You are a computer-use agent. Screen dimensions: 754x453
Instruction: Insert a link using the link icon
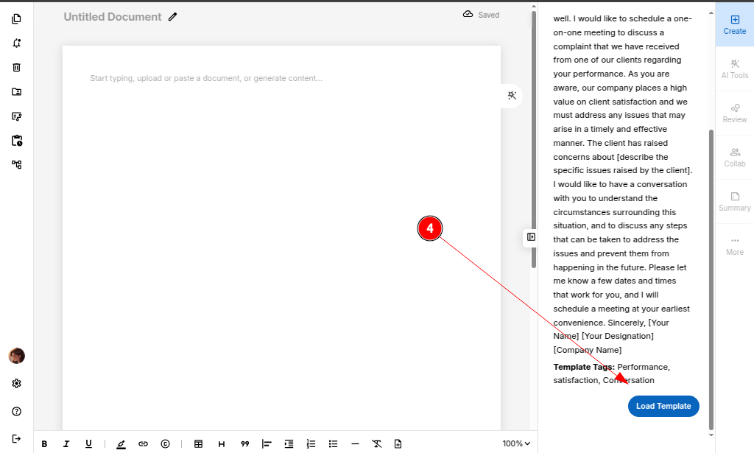[144, 443]
